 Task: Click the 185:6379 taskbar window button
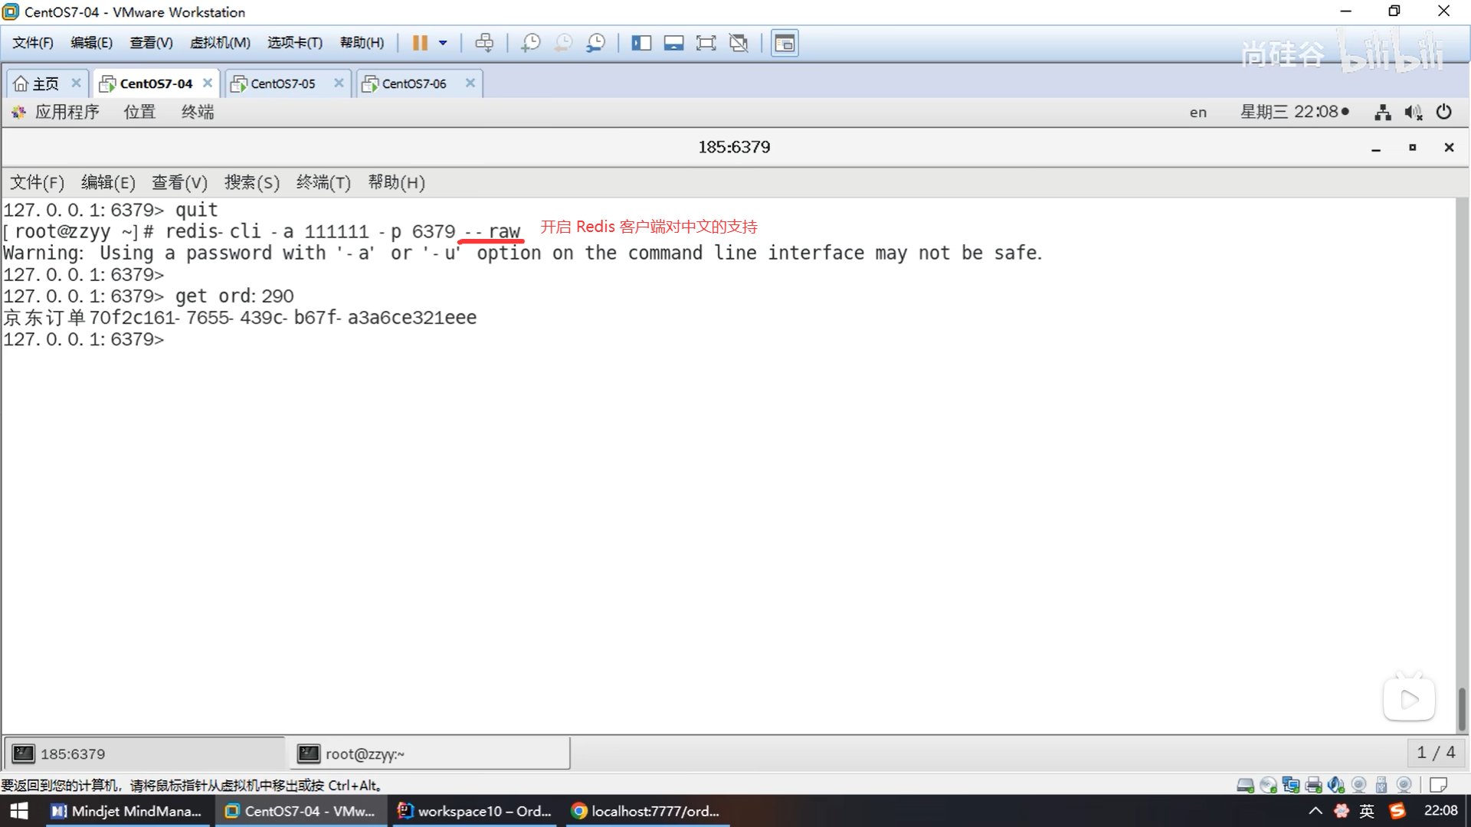tap(146, 753)
